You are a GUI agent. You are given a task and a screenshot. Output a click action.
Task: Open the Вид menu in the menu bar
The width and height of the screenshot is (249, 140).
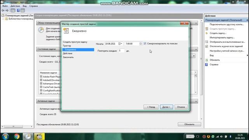click(25, 6)
